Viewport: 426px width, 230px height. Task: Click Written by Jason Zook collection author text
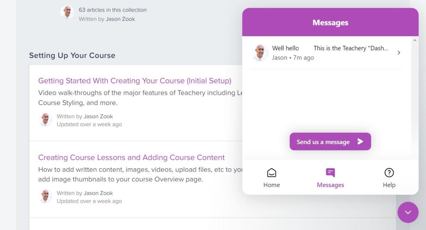107,19
